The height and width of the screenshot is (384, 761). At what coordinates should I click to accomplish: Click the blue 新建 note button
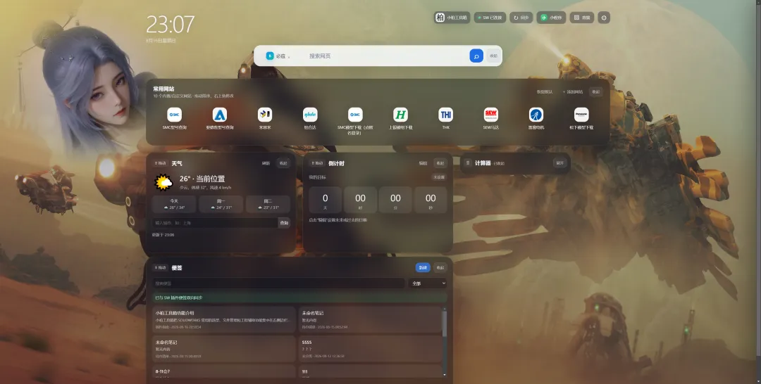(423, 267)
